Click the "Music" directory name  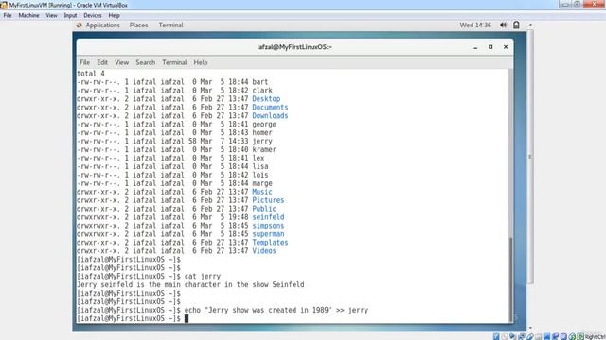[x=262, y=192]
